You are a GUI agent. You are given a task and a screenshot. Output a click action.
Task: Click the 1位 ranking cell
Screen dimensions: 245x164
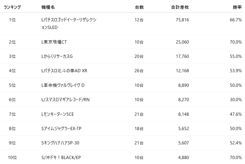12,20
